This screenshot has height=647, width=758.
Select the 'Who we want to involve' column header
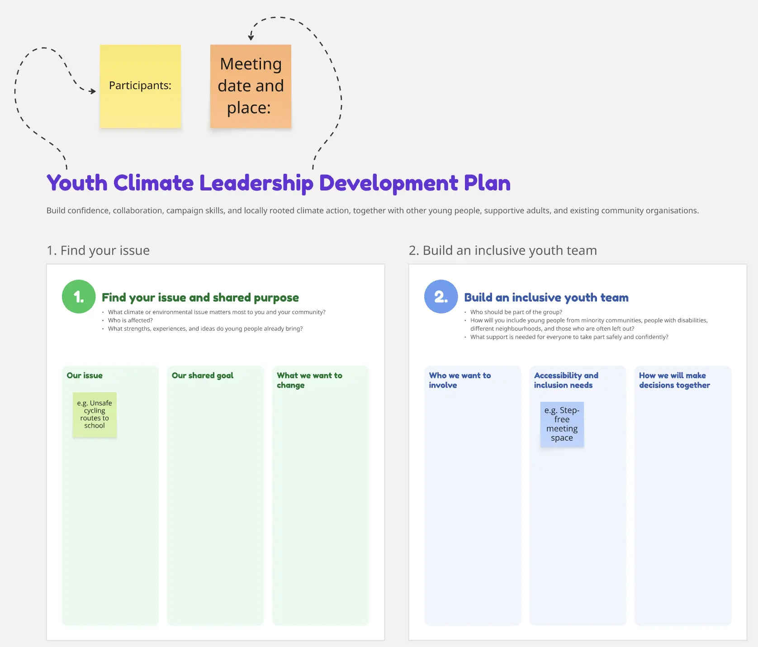(460, 381)
